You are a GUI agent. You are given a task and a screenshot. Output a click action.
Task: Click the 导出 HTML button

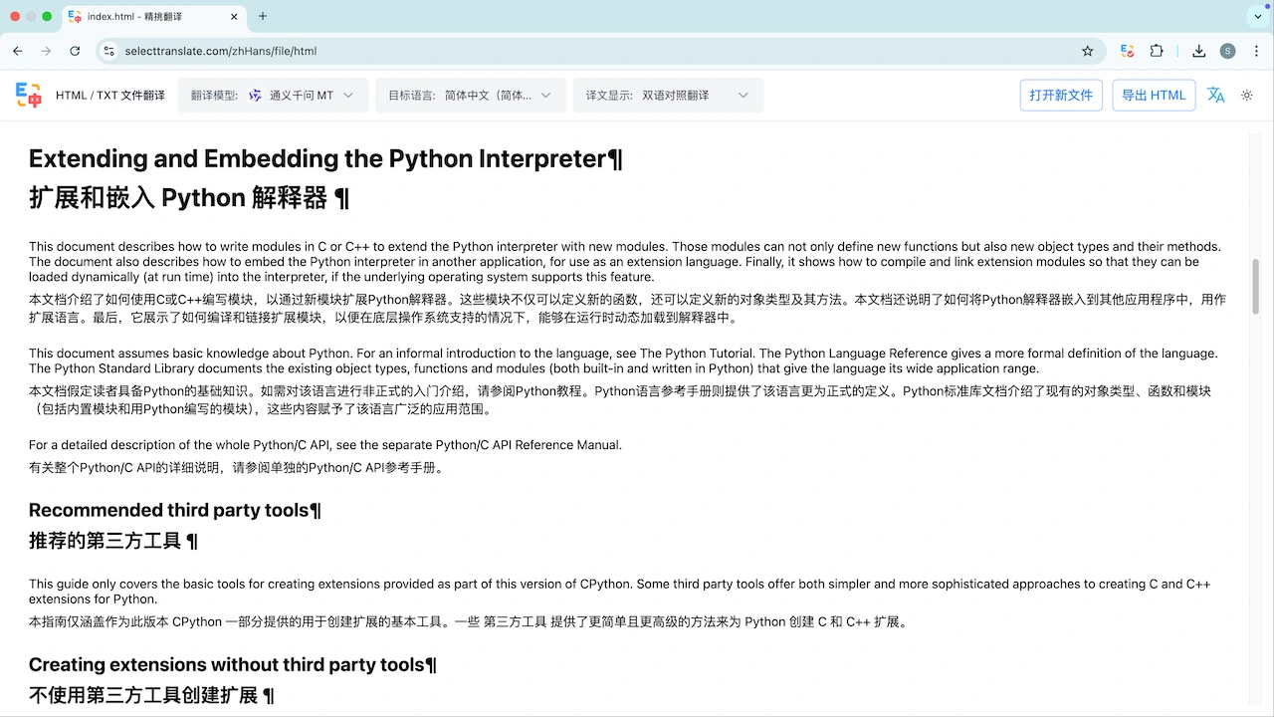pyautogui.click(x=1154, y=95)
